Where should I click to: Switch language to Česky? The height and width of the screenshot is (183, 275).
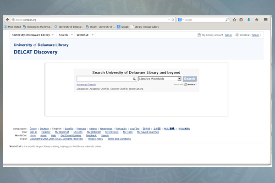pos(33,129)
